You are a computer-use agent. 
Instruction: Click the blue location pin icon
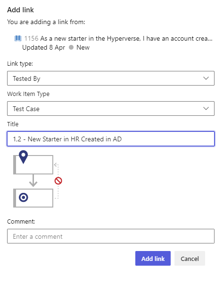point(24,157)
